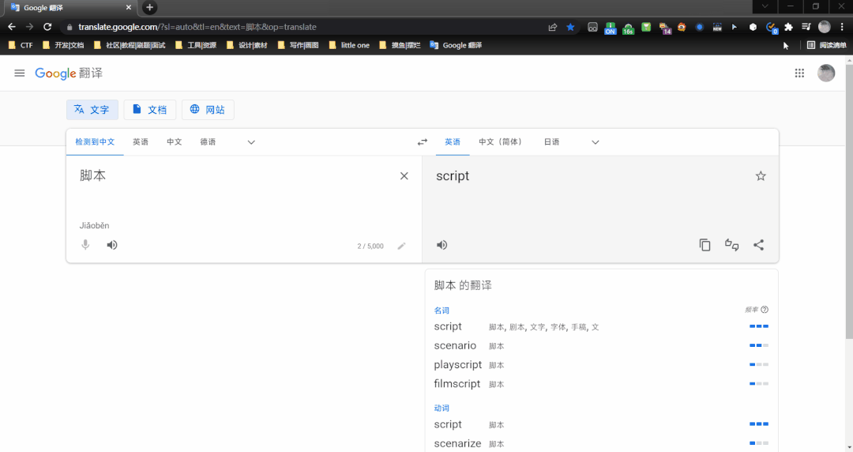853x452 pixels.
Task: Open the little one bookmark folder
Action: (349, 45)
